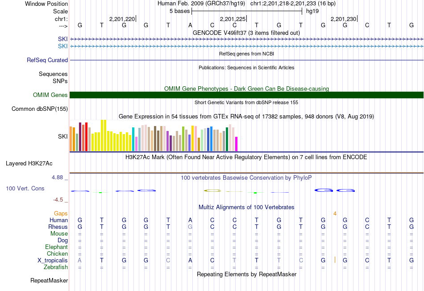The height and width of the screenshot is (291, 424).
Task: Click the 5 bases scale bar
Action: (246, 11)
